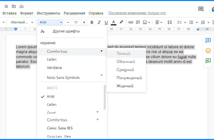The image size is (214, 140).
Task: Click the add comment side button
Action: click(x=208, y=40)
